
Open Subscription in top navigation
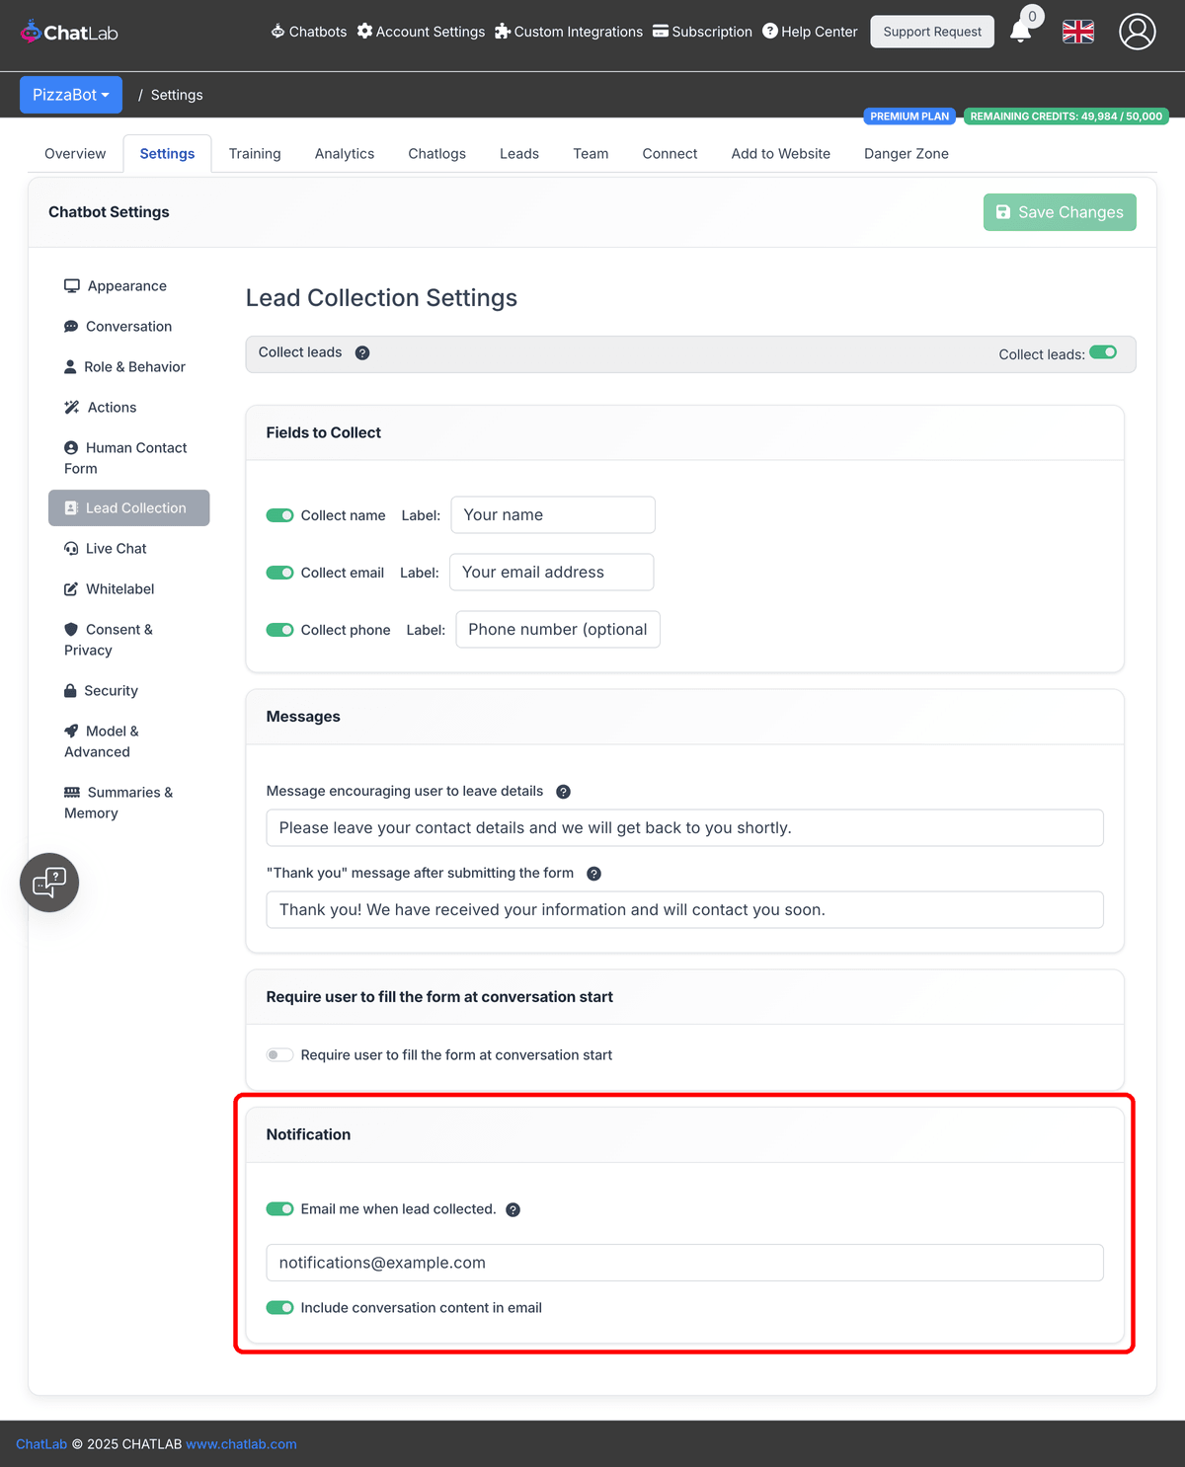pyautogui.click(x=702, y=32)
